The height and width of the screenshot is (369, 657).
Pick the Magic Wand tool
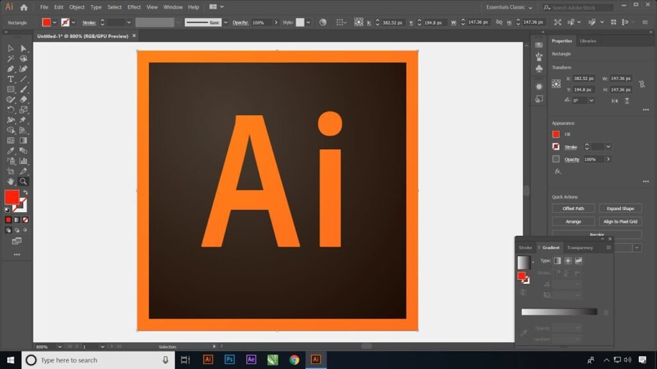click(10, 58)
